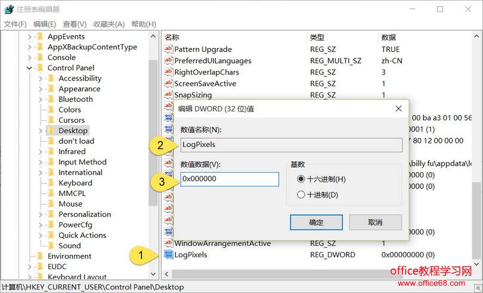The image size is (483, 293).
Task: Click the Cursors folder icon
Action: 51,120
